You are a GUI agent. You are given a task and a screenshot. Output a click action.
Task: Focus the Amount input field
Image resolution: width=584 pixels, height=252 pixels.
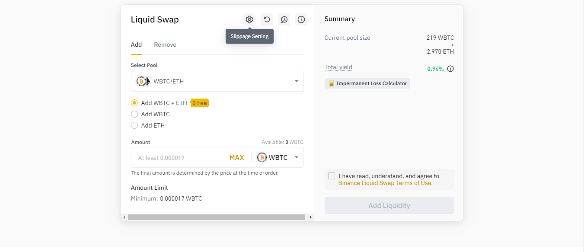(179, 158)
